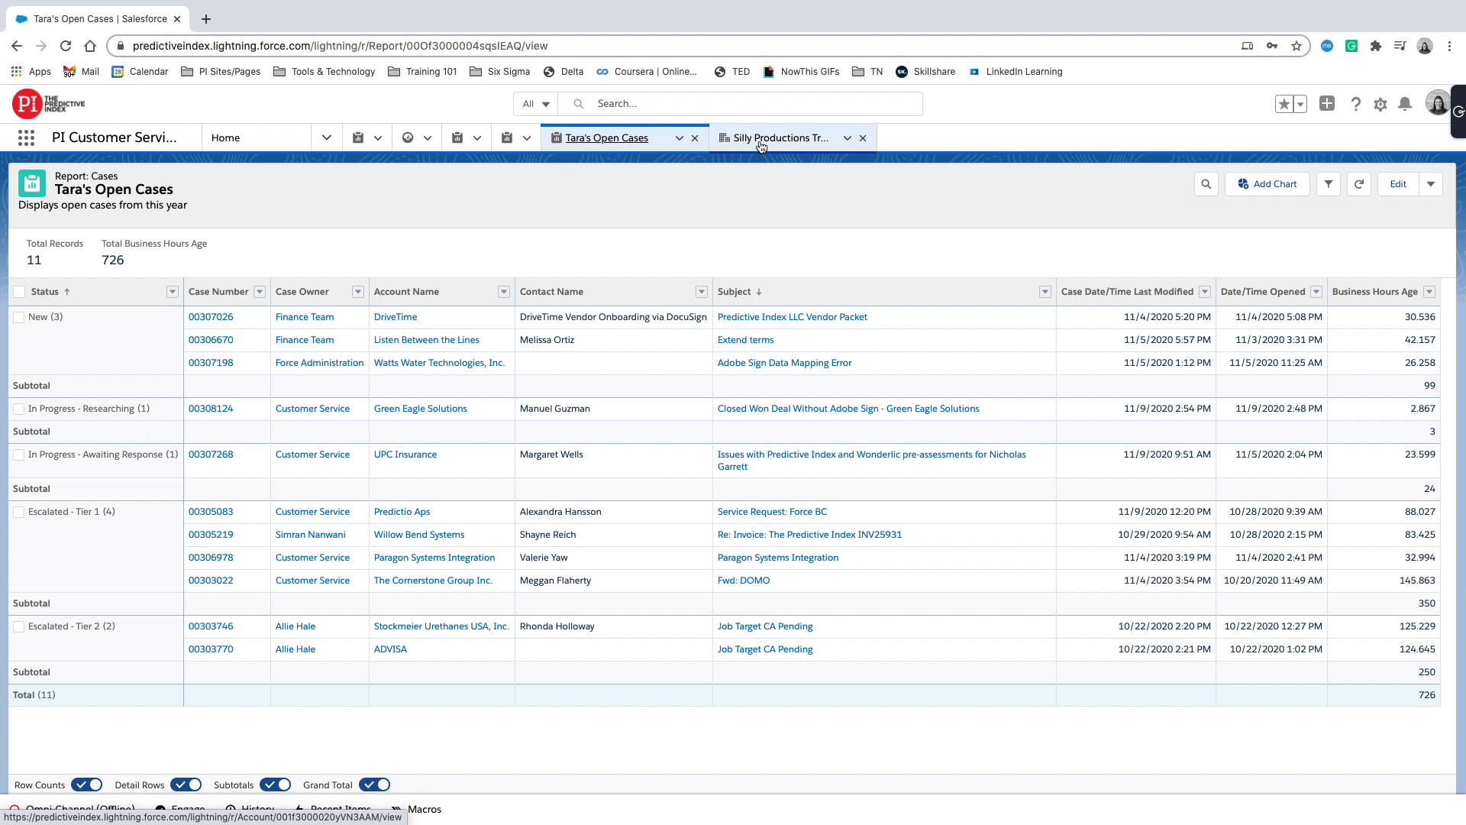
Task: Open the global actions plus icon
Action: 1327,104
